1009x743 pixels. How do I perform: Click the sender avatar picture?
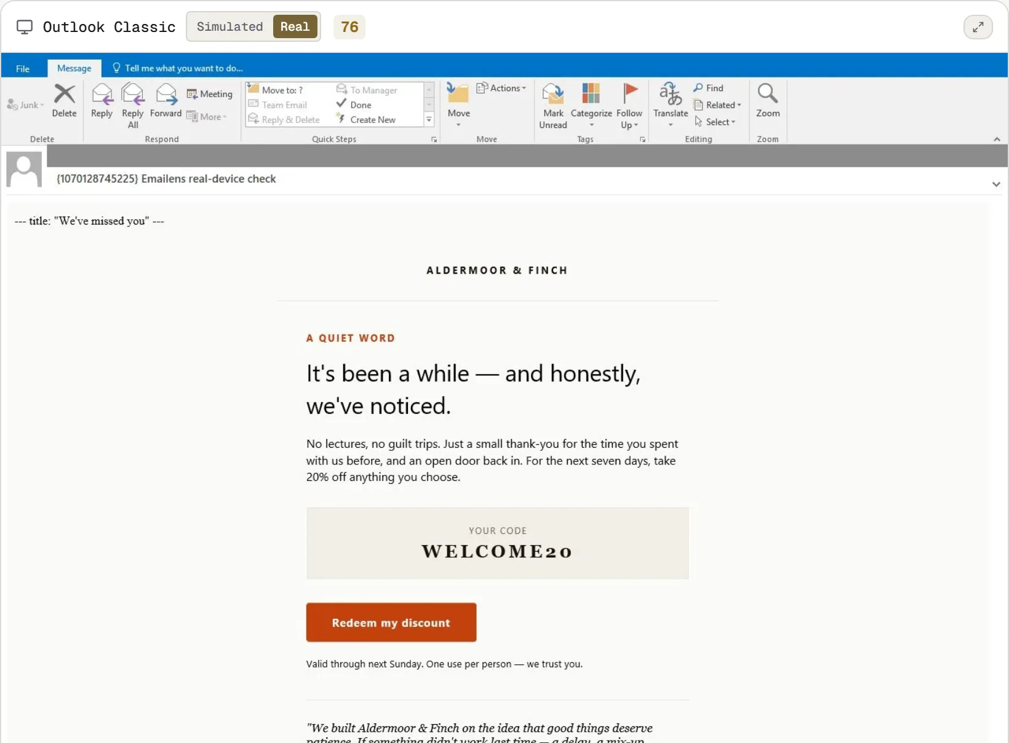click(x=24, y=170)
